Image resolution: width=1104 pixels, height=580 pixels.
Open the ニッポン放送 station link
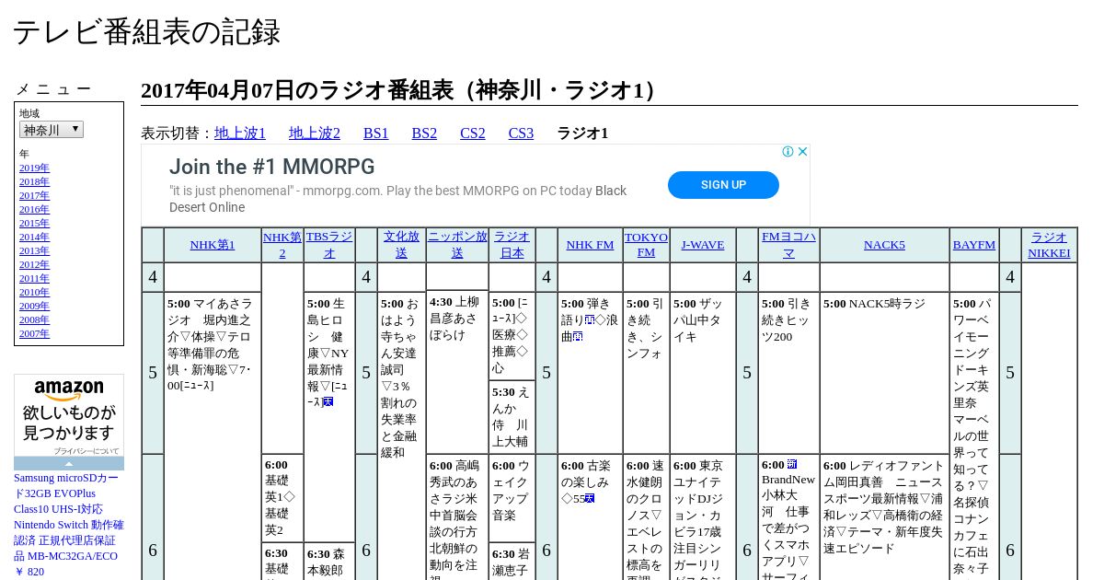[457, 245]
